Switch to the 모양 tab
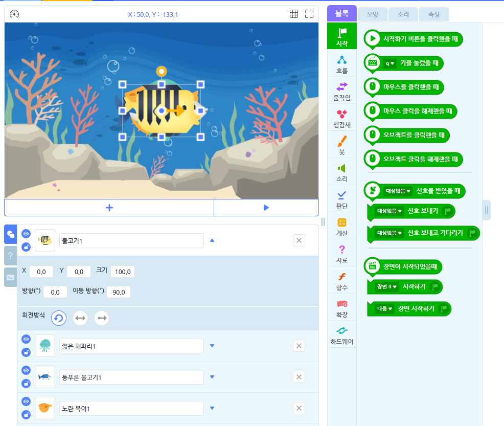Screen dimensions: 504x426 (x=373, y=14)
